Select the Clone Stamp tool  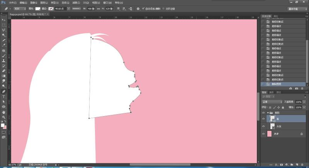coord(3,61)
